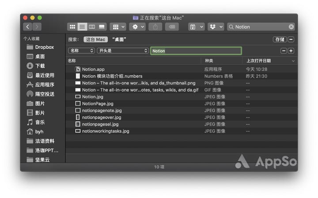Click 今天 10:28 date of Notion.app
This screenshot has width=318, height=198.
coord(257,70)
